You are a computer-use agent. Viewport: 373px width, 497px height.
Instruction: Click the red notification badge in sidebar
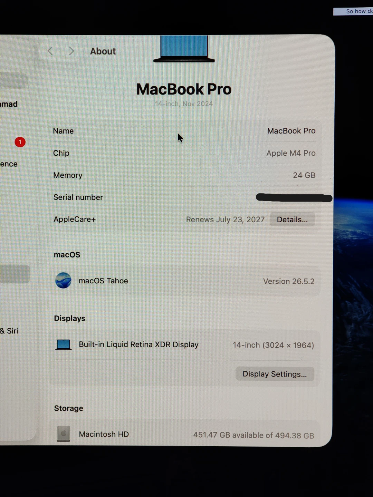(20, 142)
